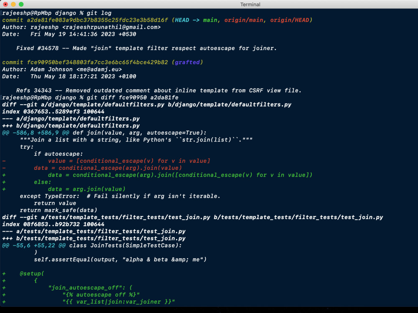The width and height of the screenshot is (418, 313).
Task: Click the added 'var_list|join:var_joiner' line
Action: coord(118,302)
